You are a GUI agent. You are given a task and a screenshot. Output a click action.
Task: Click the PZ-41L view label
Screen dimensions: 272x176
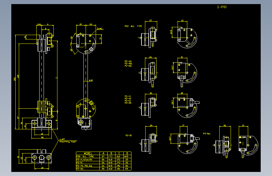[128, 61]
